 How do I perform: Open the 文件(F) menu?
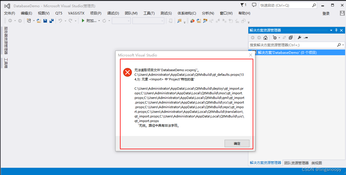(x=10, y=13)
